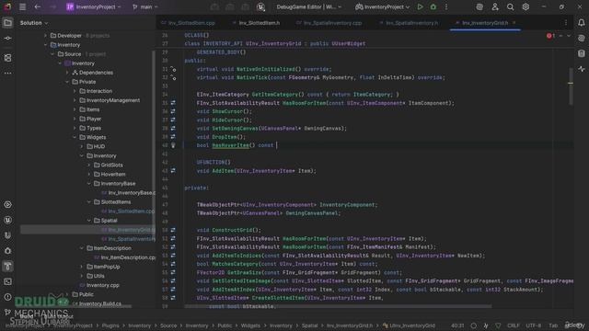This screenshot has height=331, width=589.
Task: Click the error indicator in editor corner
Action: pos(551,36)
